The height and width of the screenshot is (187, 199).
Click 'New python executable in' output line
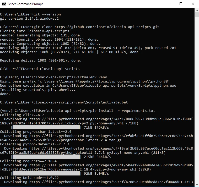88,85
